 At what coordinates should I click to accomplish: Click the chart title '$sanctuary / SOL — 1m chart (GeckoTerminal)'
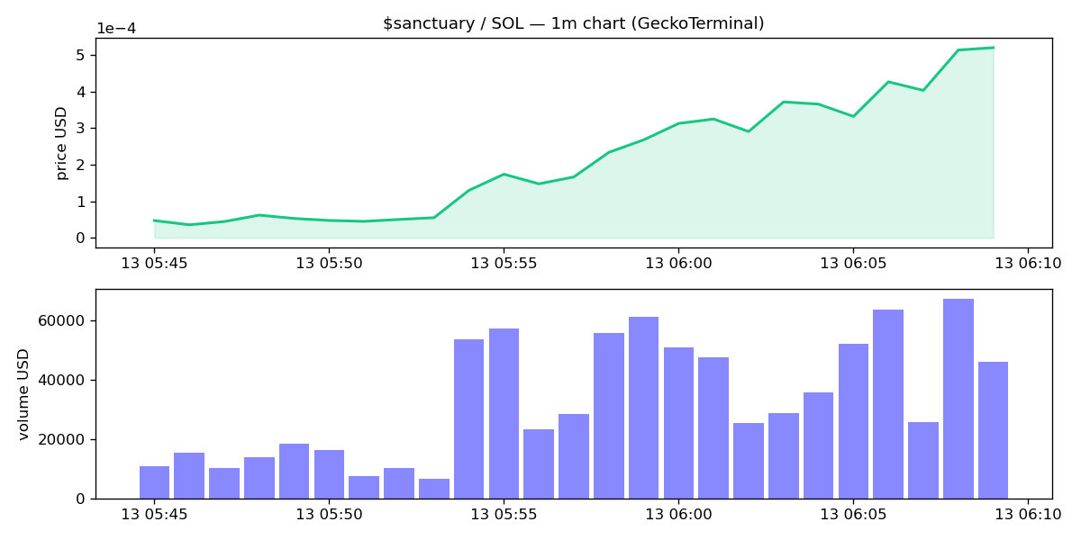[573, 23]
